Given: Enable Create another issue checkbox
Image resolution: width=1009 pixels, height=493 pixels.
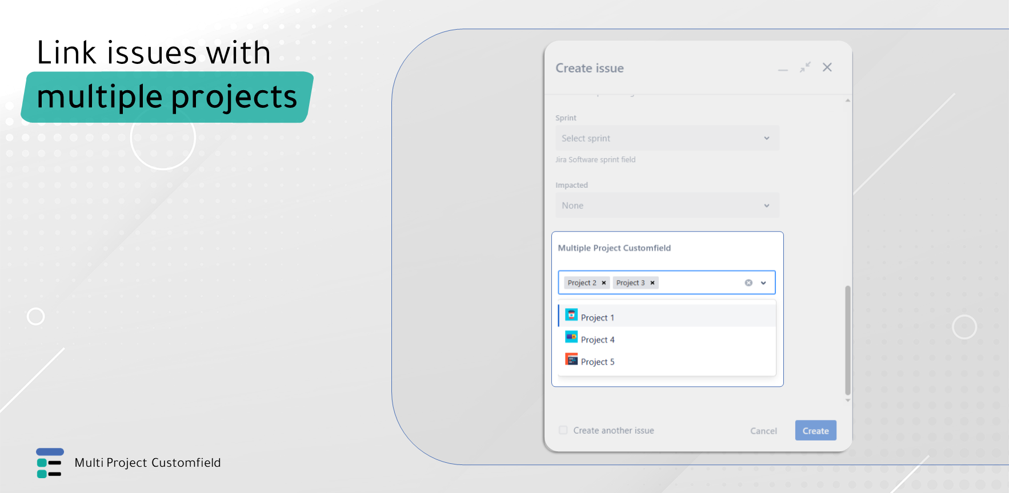Looking at the screenshot, I should click(563, 430).
